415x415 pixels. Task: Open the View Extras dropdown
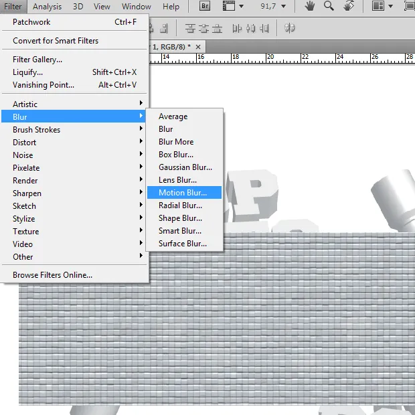click(x=232, y=7)
